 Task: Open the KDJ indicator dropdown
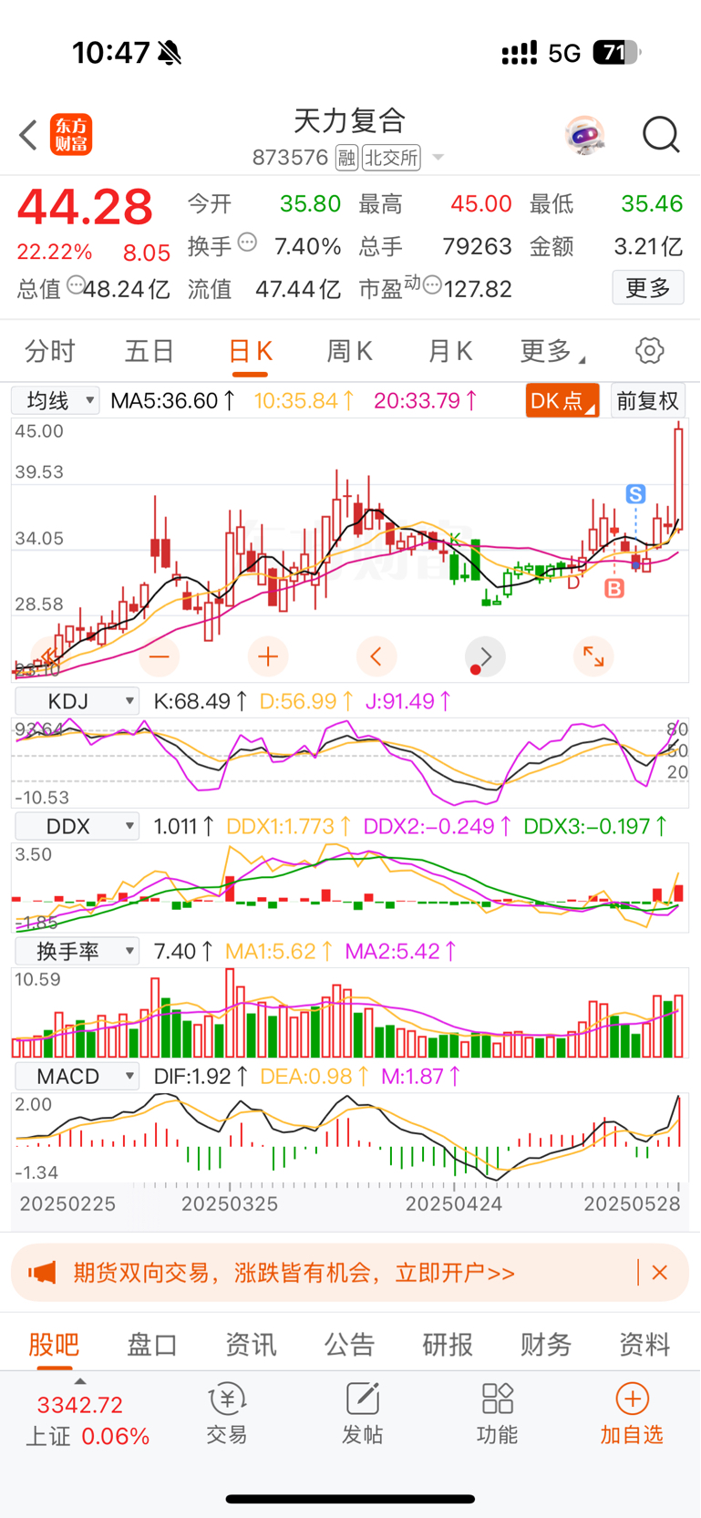tap(77, 701)
